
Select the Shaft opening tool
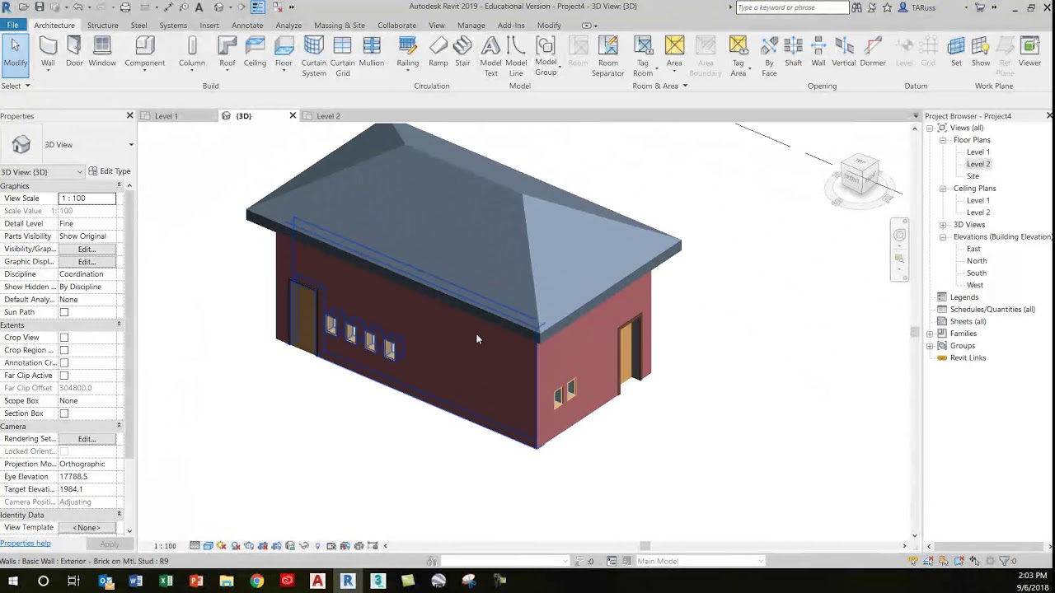(x=794, y=51)
